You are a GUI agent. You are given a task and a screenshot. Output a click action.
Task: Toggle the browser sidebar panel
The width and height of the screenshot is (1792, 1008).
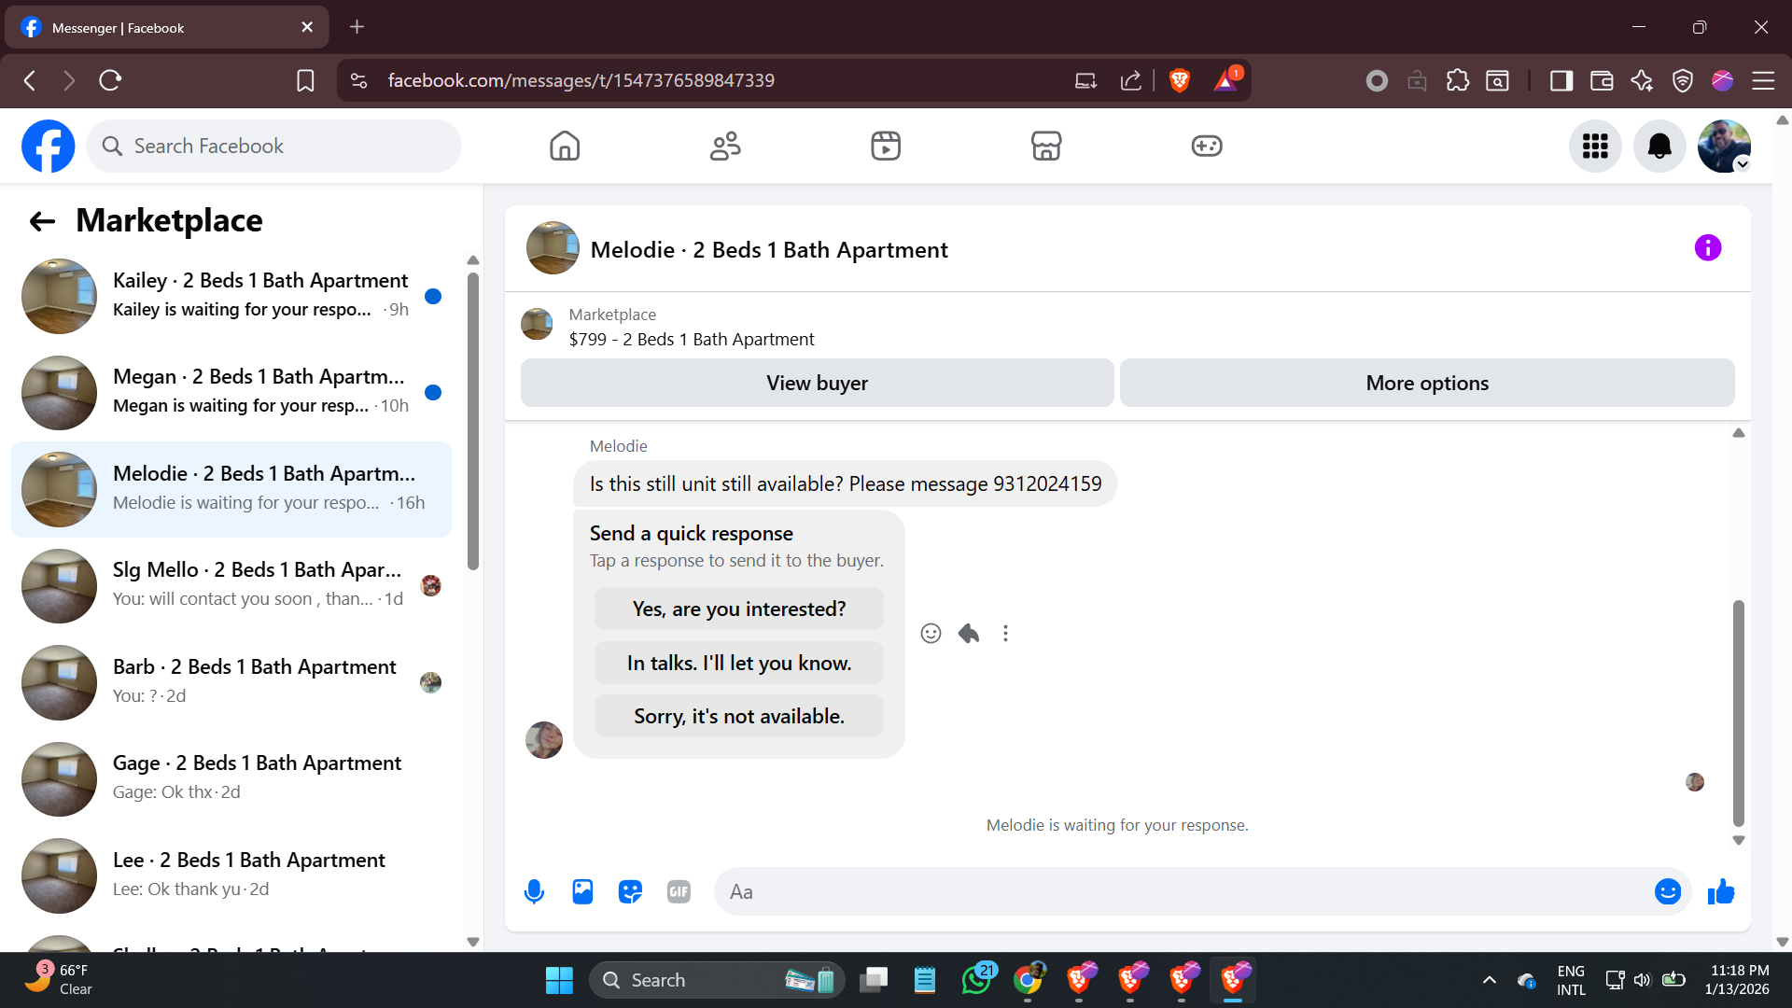[x=1561, y=81]
